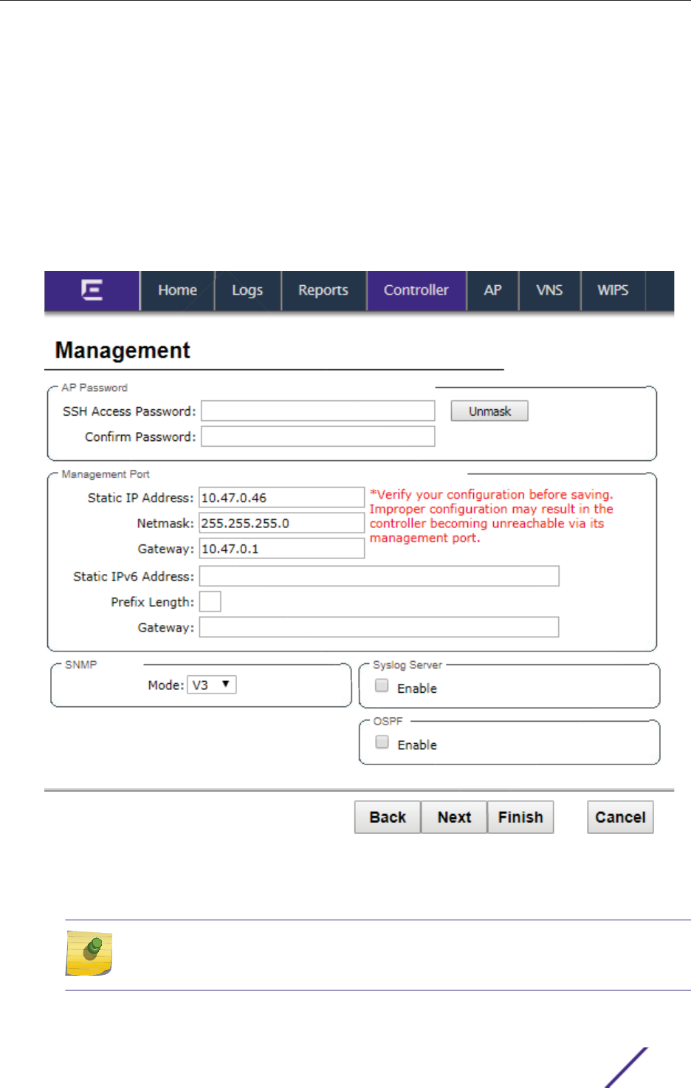This screenshot has height=1088, width=691.
Task: Click the Finish button
Action: coord(520,817)
